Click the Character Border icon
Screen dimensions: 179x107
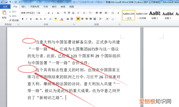click(73, 13)
